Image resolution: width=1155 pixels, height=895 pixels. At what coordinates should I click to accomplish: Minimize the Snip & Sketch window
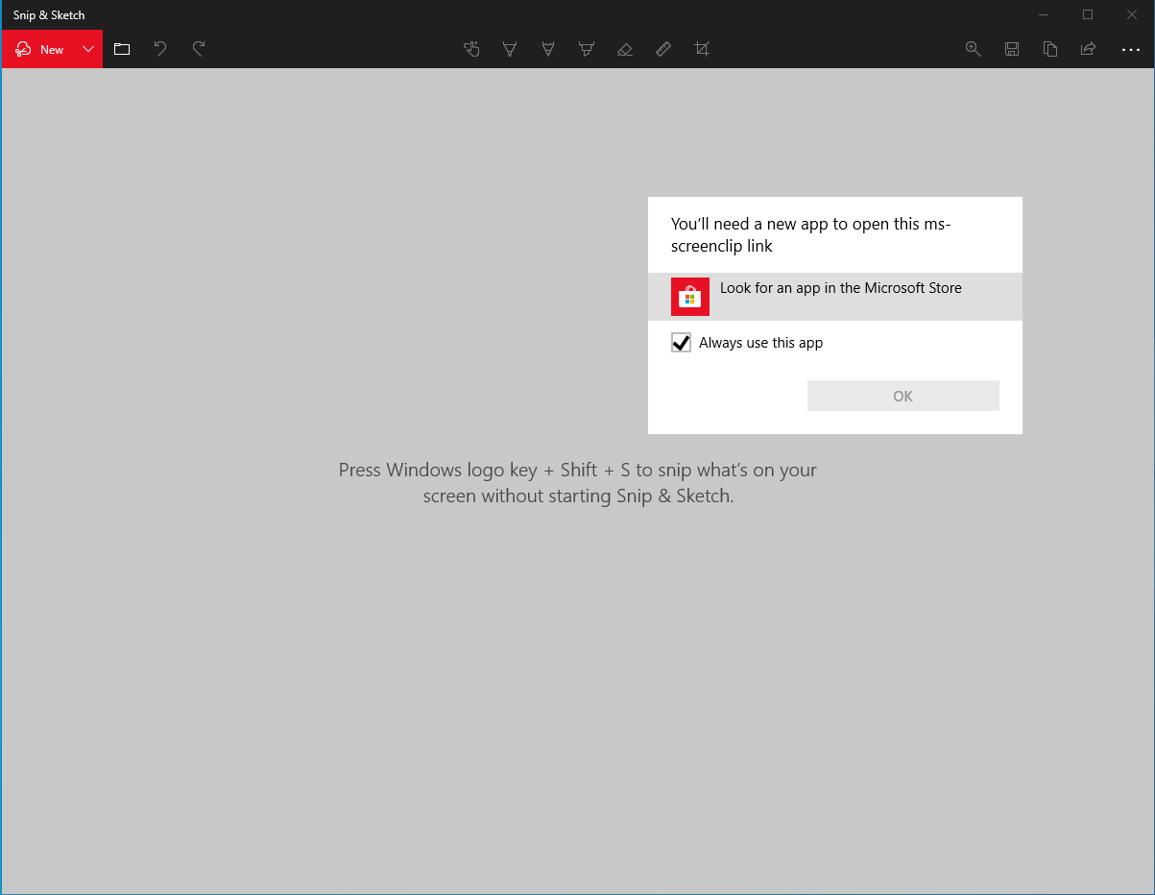point(1044,14)
